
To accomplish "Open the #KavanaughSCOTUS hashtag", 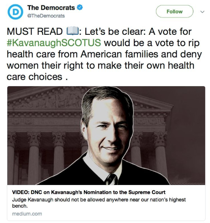I will 54,42.
